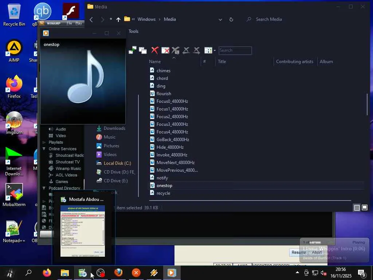Refresh the Media folder view
The height and width of the screenshot is (280, 373).
[x=231, y=20]
